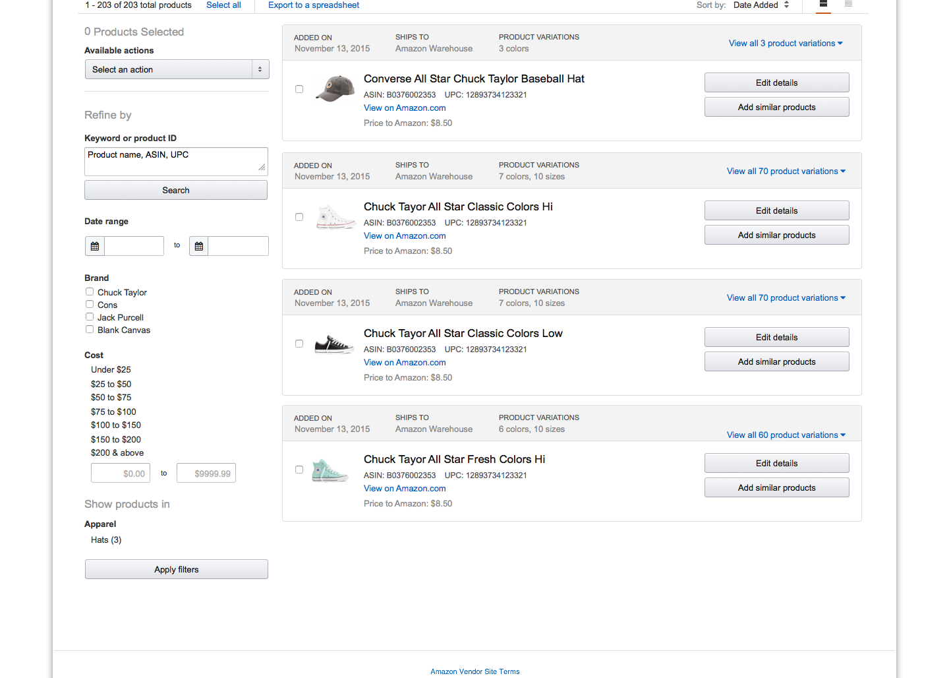Expand variations for Classic Colors Hi
Screen dimensions: 949x678
[786, 171]
